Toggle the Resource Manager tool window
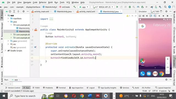176x99 pixels. click(x=2, y=31)
